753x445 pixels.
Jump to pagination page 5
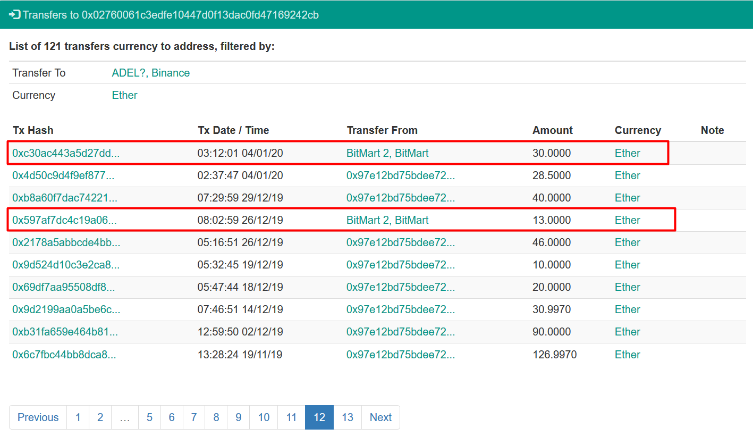150,417
